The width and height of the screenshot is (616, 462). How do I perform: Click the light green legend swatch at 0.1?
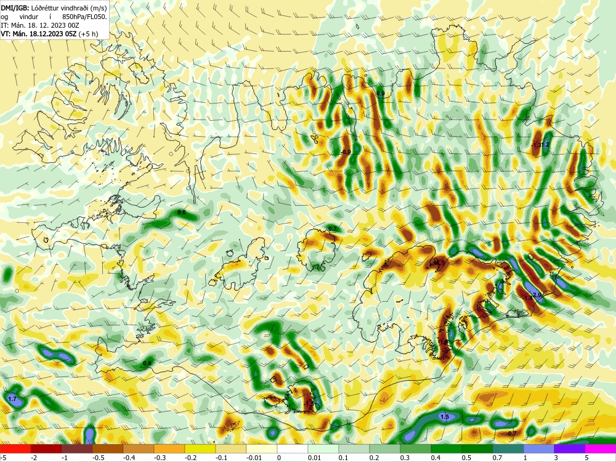pos(354,449)
